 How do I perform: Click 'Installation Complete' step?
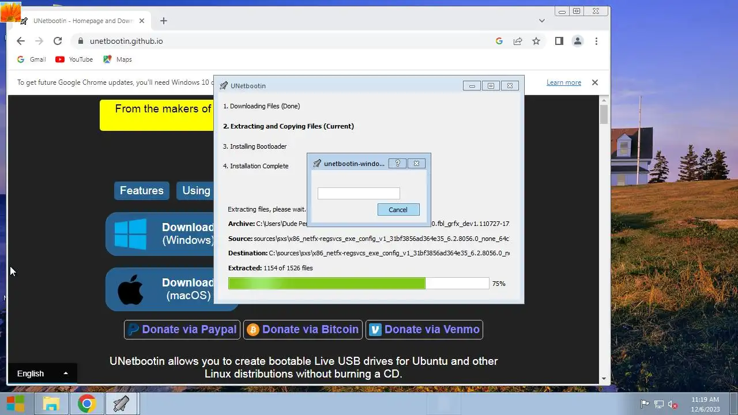256,166
